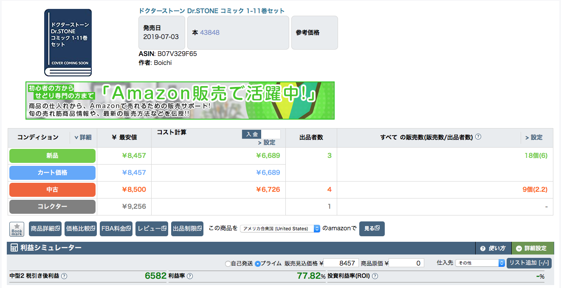561x288 pixels.
Task: Click the Bookmark star icon
Action: click(x=17, y=229)
